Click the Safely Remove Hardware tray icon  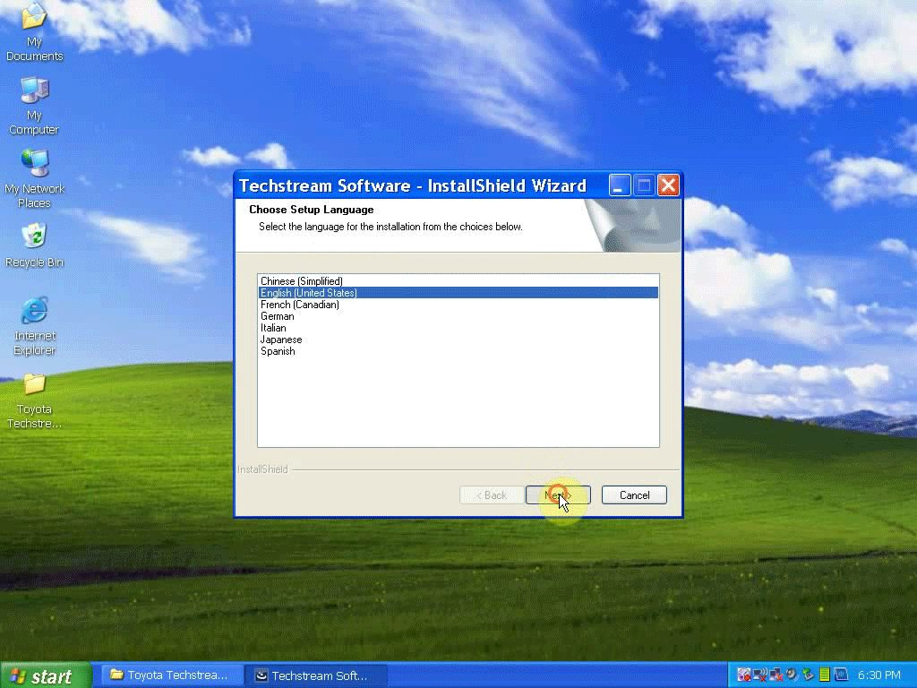[809, 675]
